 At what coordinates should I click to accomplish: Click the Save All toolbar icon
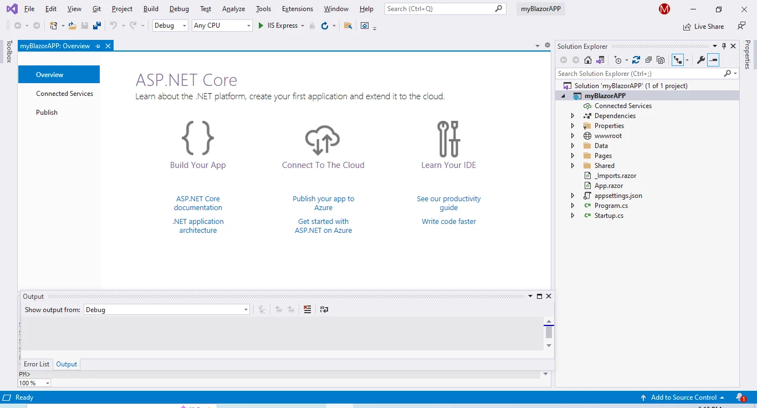point(97,25)
